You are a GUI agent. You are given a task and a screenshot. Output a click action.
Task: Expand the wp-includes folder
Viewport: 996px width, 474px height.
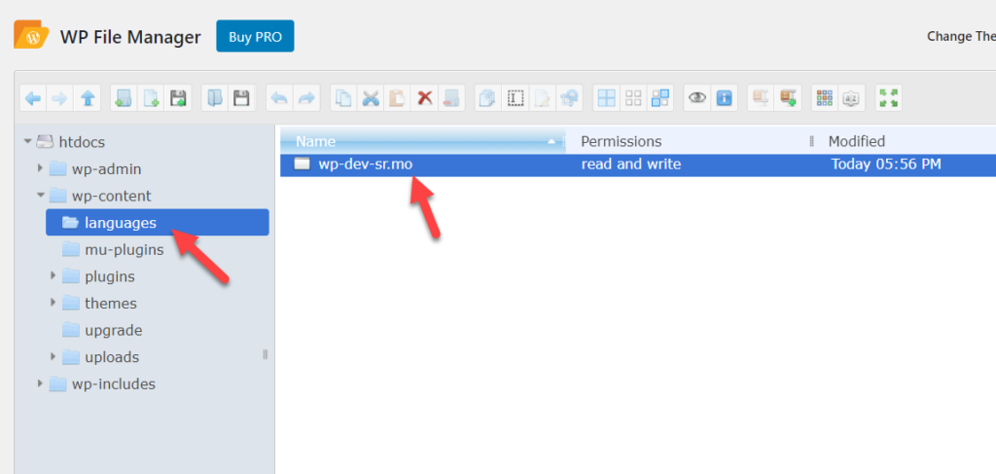click(x=40, y=383)
